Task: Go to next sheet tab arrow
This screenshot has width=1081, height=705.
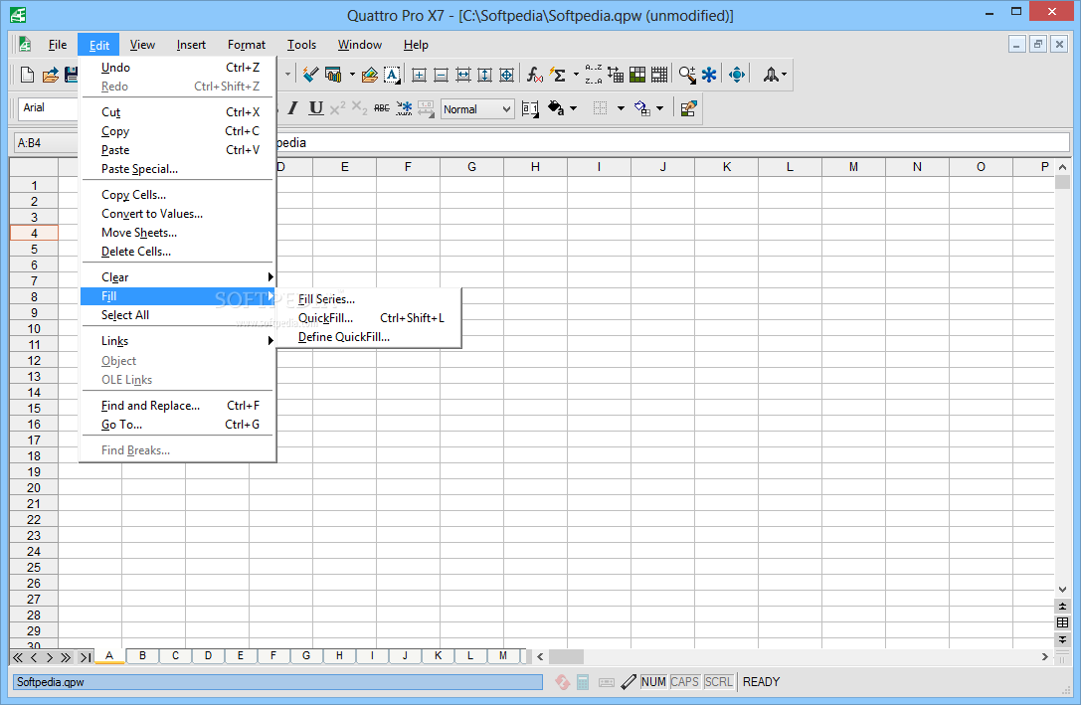Action: click(49, 657)
